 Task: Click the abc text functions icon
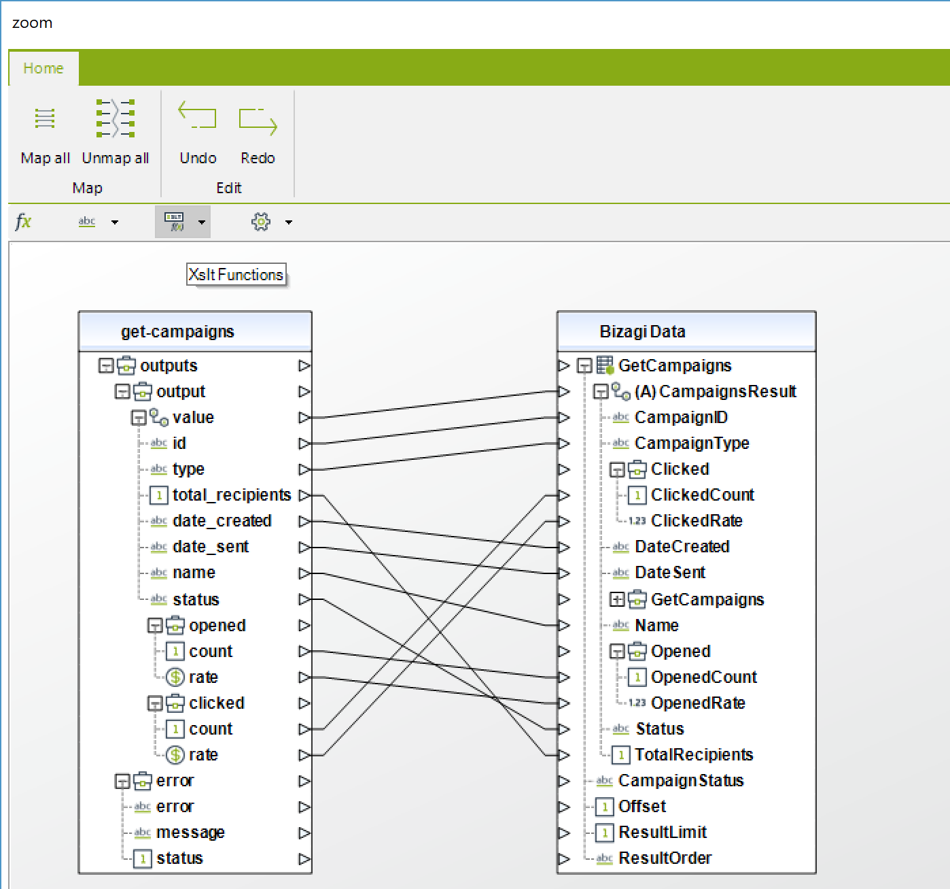click(x=87, y=222)
